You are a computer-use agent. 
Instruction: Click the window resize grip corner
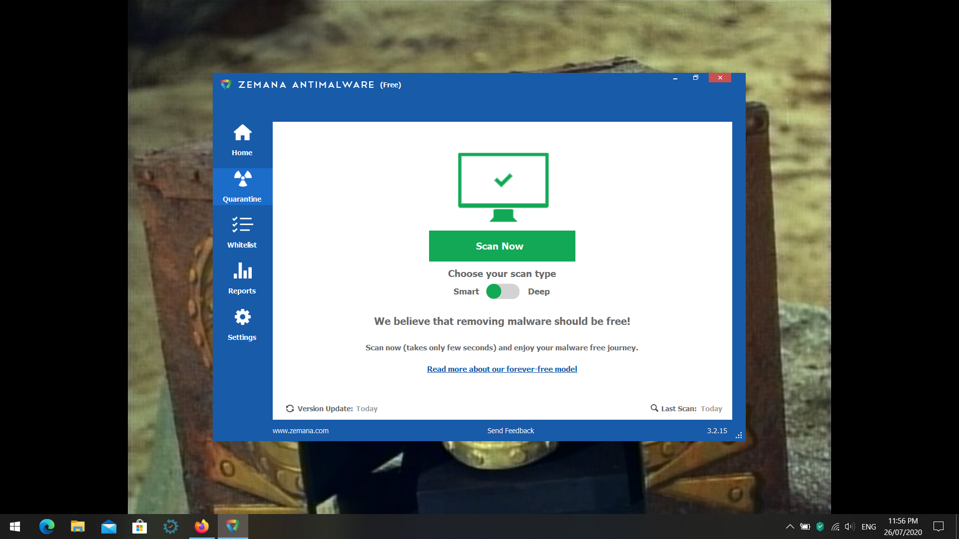(739, 436)
